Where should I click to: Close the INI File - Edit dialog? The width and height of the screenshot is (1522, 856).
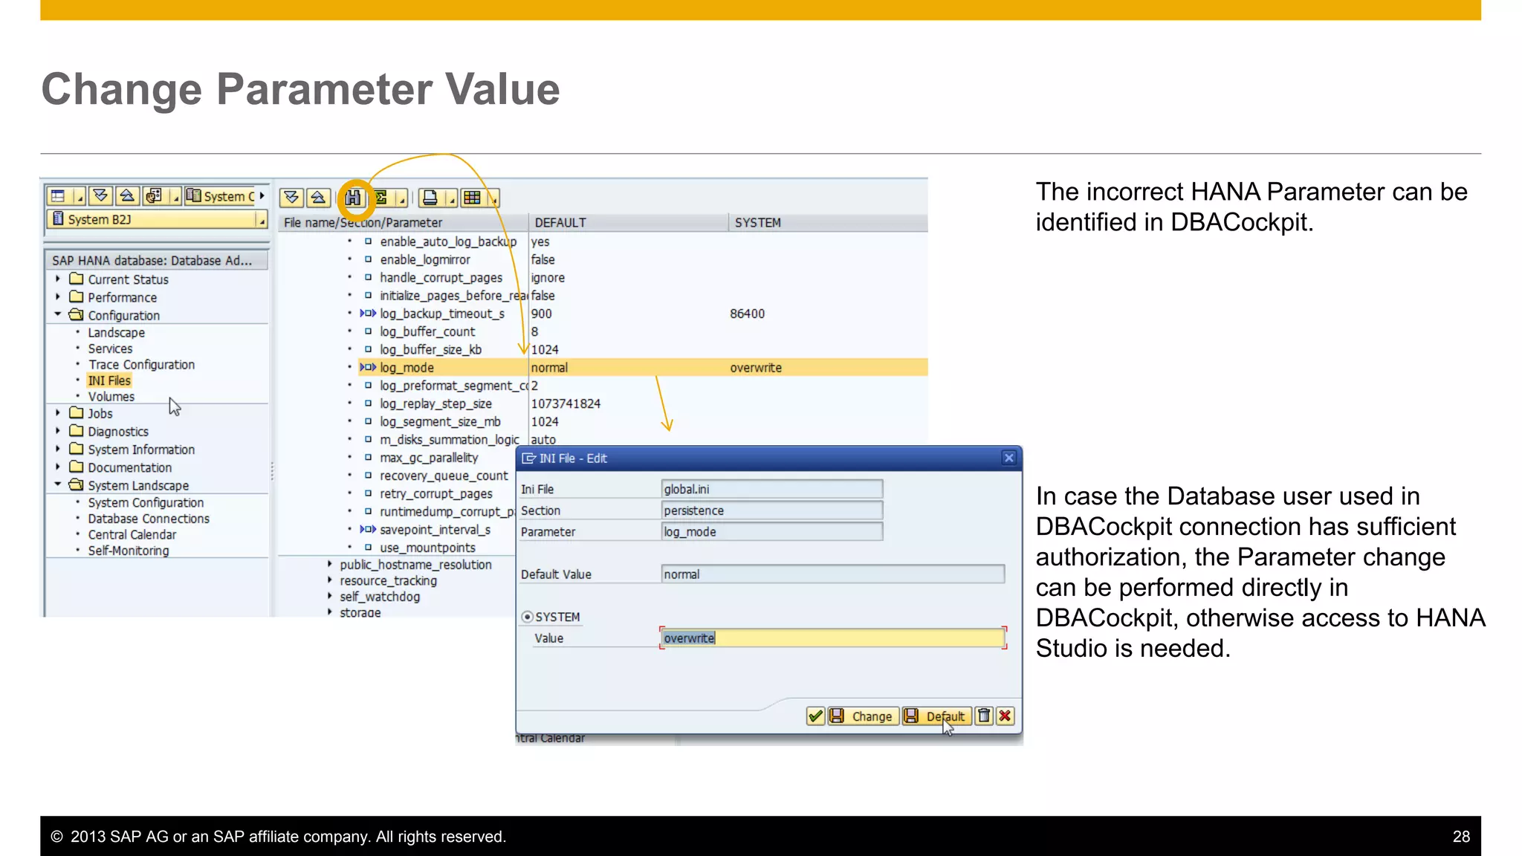pyautogui.click(x=1008, y=458)
